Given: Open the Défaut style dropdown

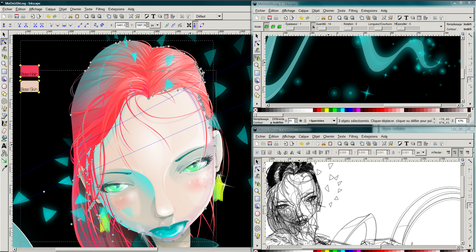Looking at the screenshot, I should pyautogui.click(x=220, y=16).
